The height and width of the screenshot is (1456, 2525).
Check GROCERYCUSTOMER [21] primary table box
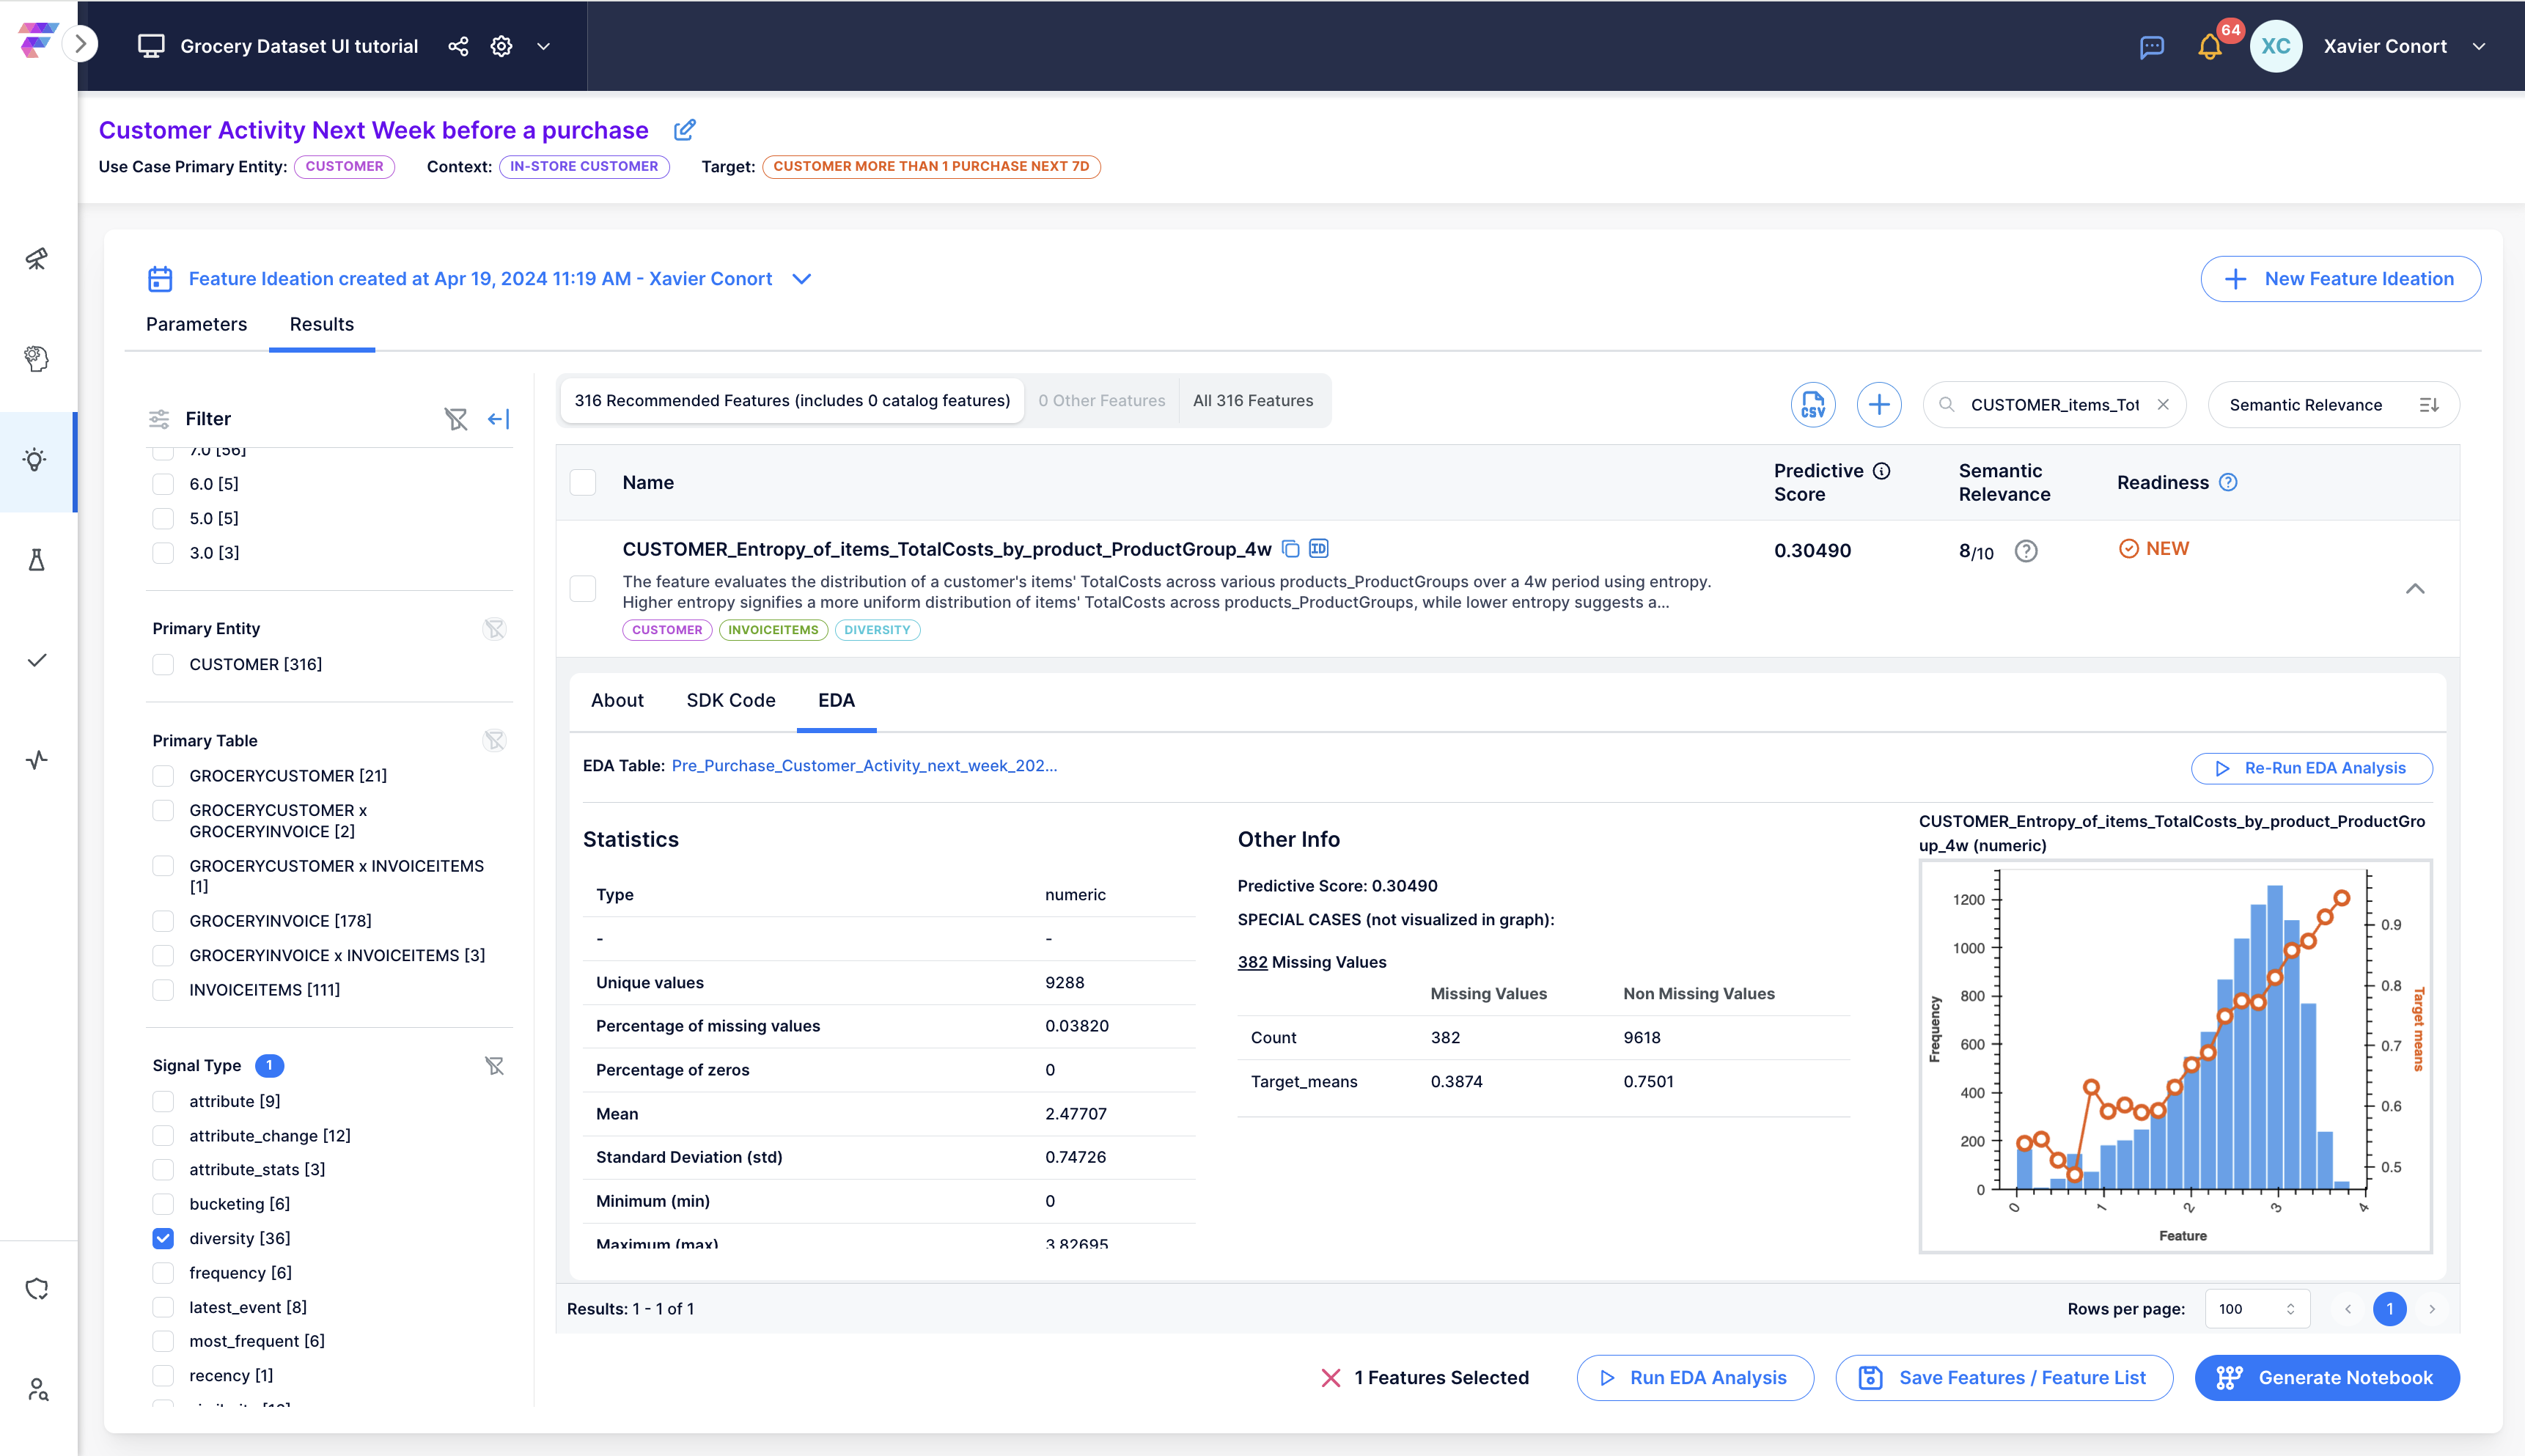(x=163, y=776)
